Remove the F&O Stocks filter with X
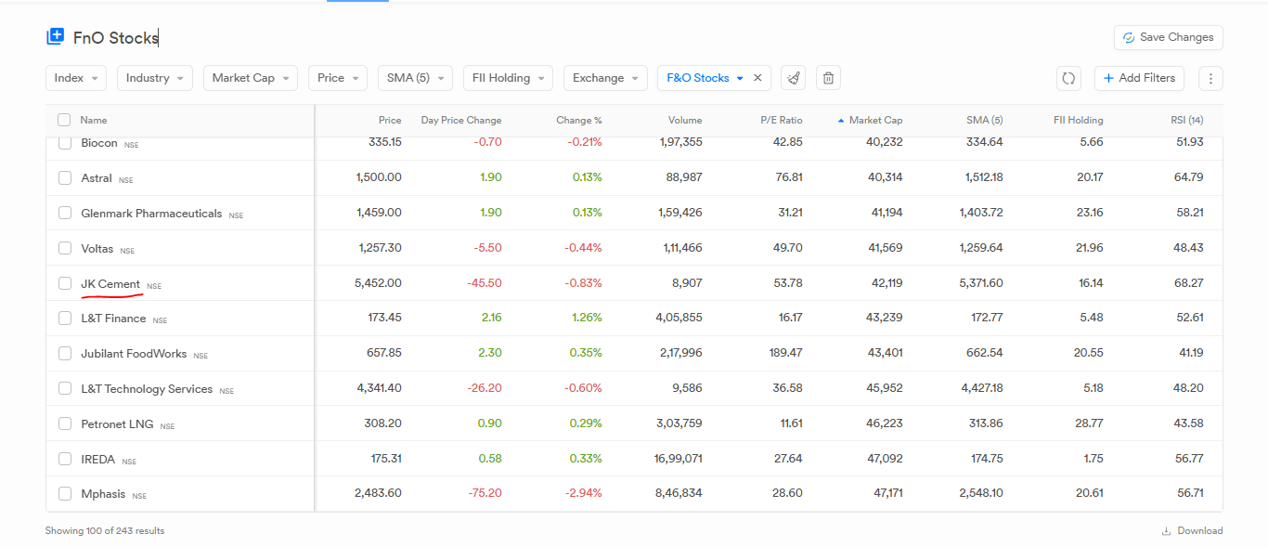The height and width of the screenshot is (547, 1268). [757, 78]
